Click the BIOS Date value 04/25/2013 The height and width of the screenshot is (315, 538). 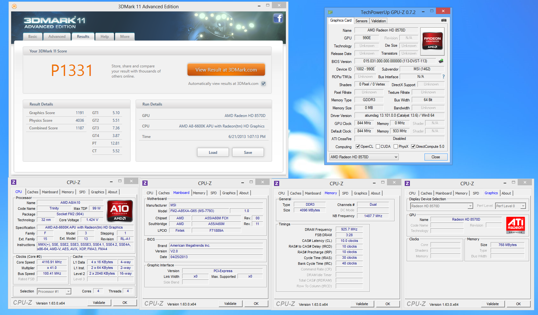coord(216,257)
